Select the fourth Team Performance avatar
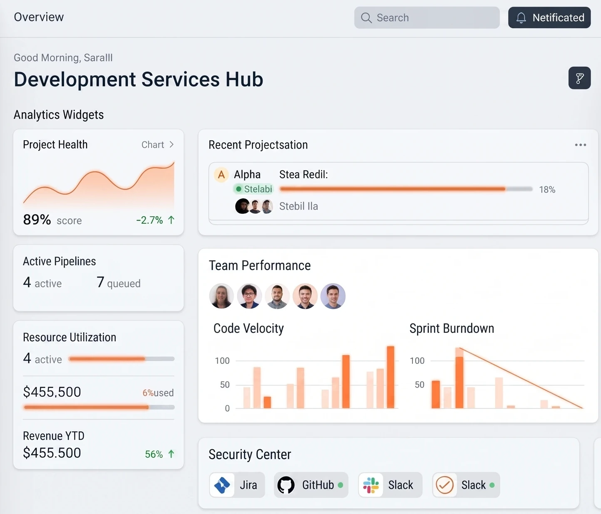The image size is (601, 514). (305, 296)
